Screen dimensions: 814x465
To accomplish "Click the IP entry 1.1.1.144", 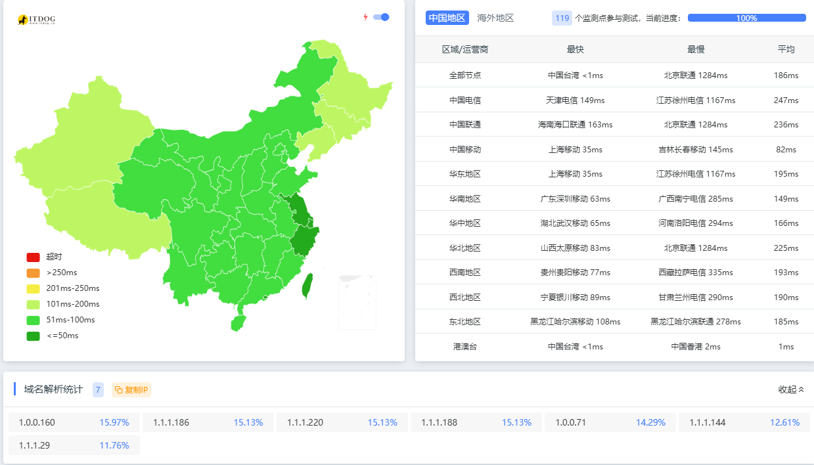I will (744, 422).
